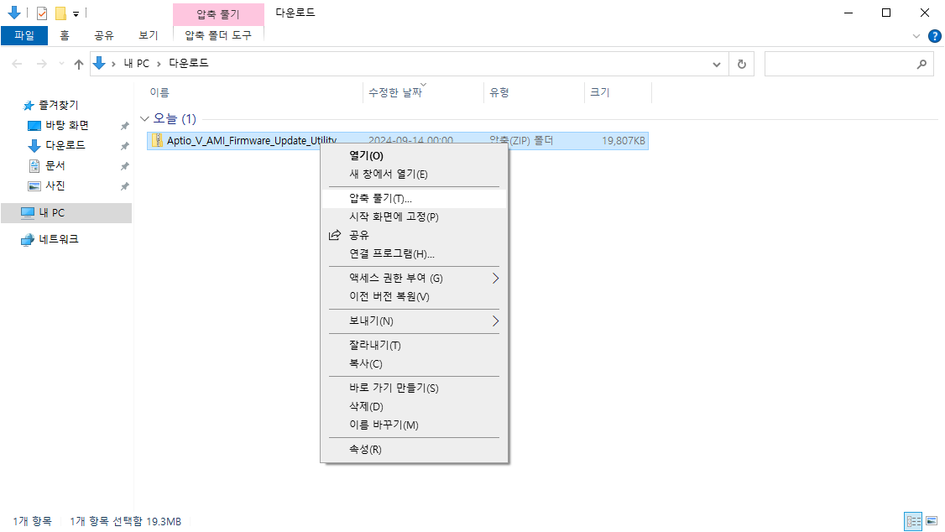Viewport: 945px width, 532px height.
Task: Click the refresh icon in address bar
Action: [742, 63]
